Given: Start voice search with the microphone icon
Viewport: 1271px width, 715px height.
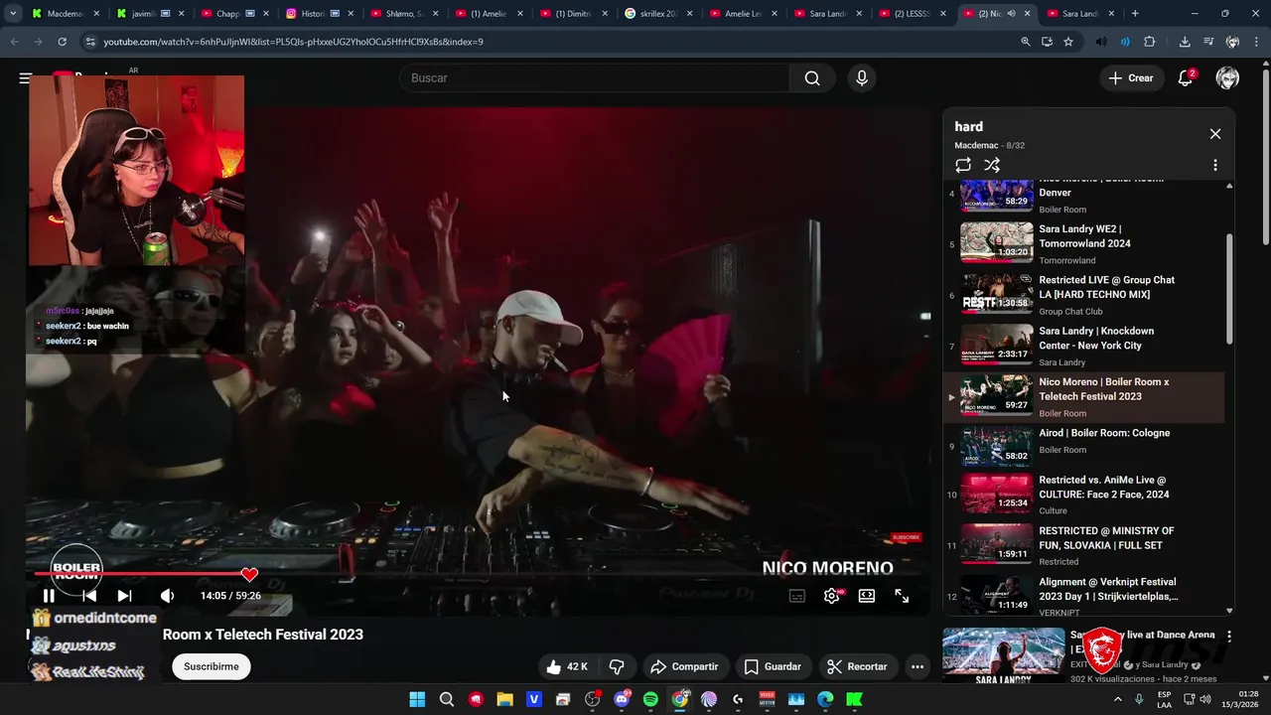Looking at the screenshot, I should click(x=862, y=78).
